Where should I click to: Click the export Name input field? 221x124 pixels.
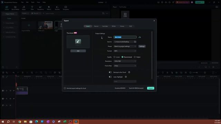[125, 37]
